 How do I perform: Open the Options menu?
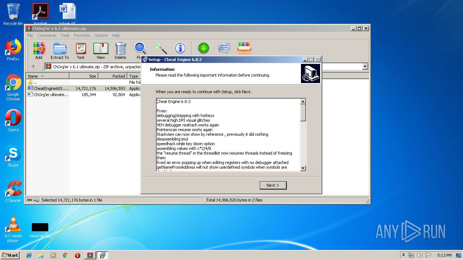(101, 35)
